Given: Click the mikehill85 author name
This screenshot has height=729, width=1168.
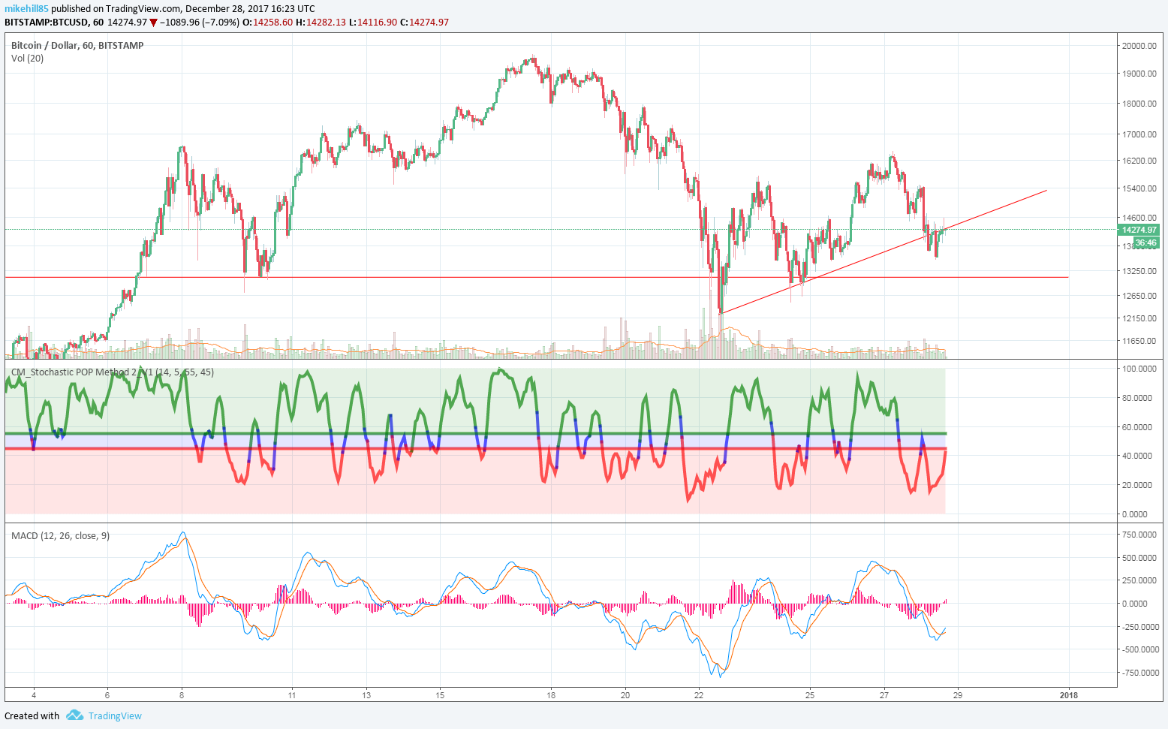Looking at the screenshot, I should (x=26, y=9).
